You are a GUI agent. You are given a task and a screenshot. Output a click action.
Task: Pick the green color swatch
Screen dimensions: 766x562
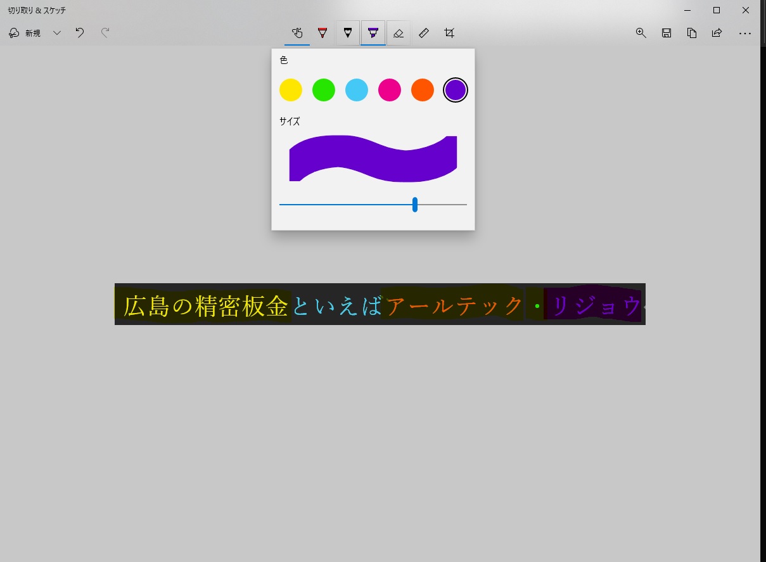click(324, 90)
